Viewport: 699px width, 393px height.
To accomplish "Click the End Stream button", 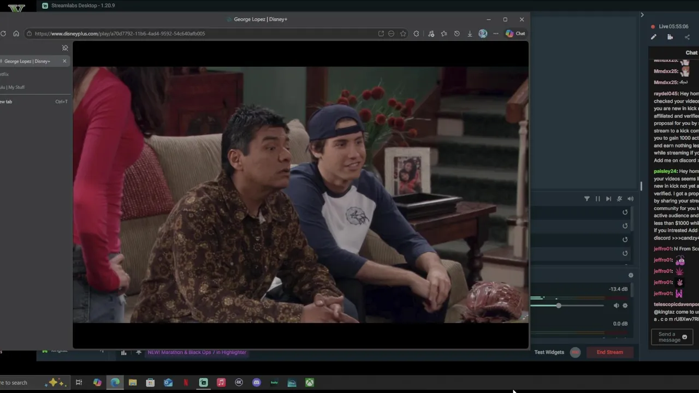I will pos(610,352).
